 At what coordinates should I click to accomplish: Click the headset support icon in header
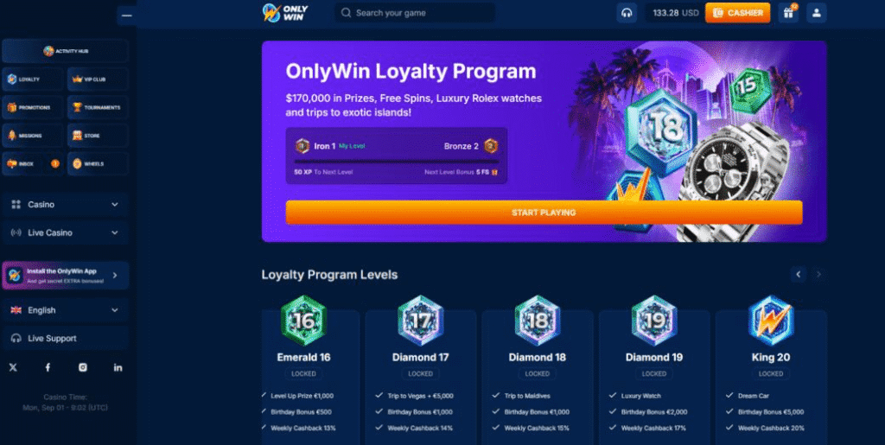click(x=627, y=12)
